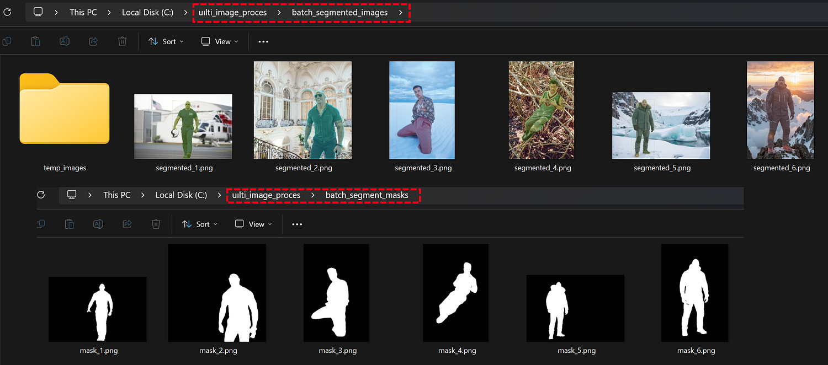Click the Rename icon in upper toolbar

pos(64,41)
